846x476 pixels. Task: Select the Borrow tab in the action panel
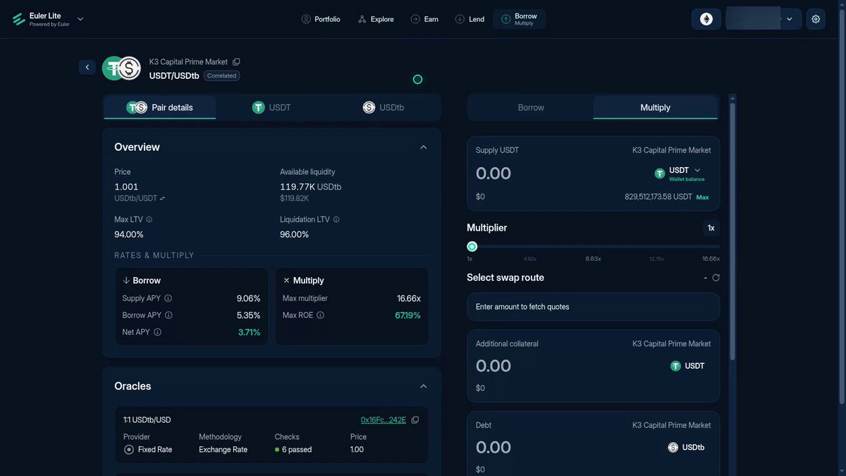(531, 107)
